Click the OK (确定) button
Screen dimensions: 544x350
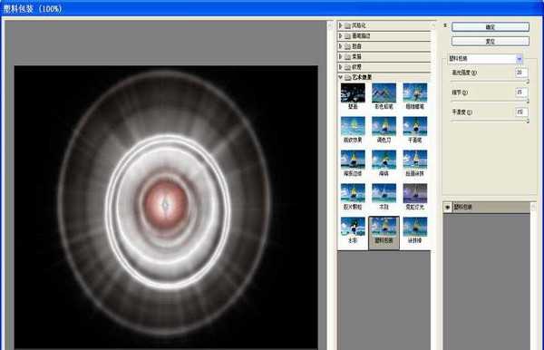click(x=491, y=27)
